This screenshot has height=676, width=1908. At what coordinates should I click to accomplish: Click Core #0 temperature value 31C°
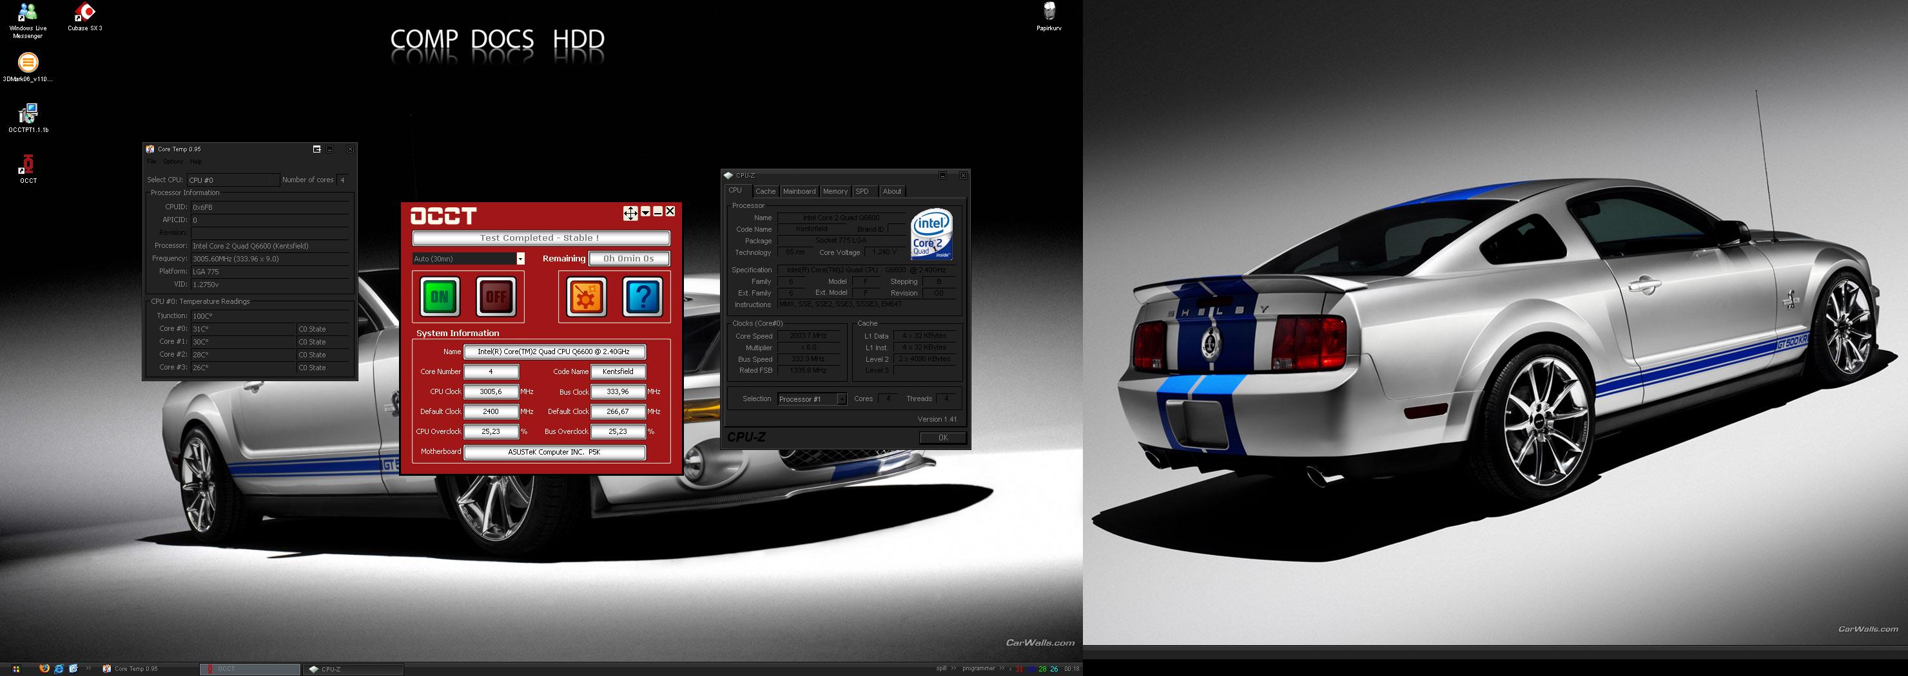click(x=243, y=329)
